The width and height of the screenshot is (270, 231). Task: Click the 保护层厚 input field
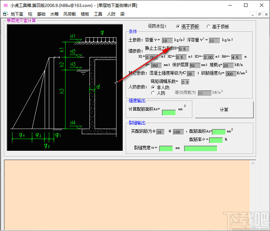(x=195, y=66)
